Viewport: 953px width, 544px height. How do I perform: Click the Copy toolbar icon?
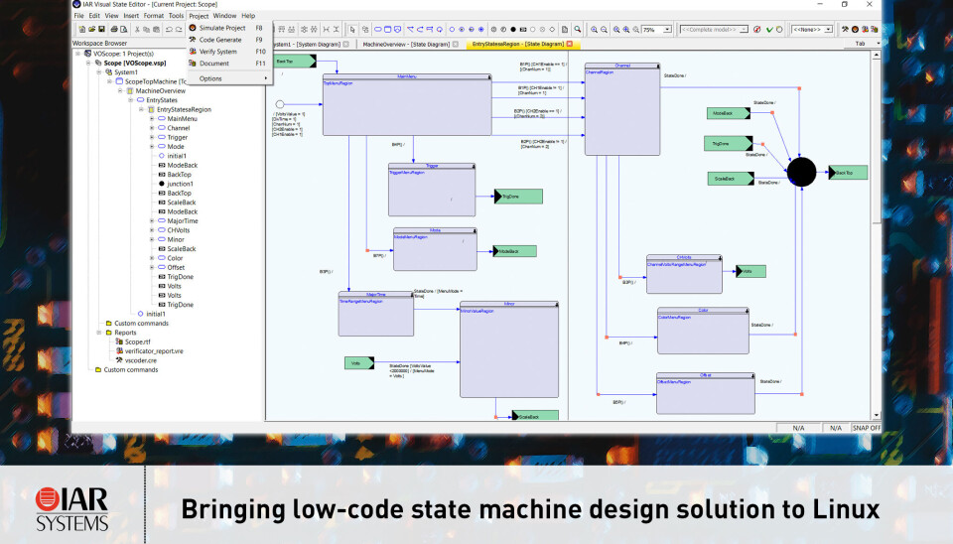[147, 29]
